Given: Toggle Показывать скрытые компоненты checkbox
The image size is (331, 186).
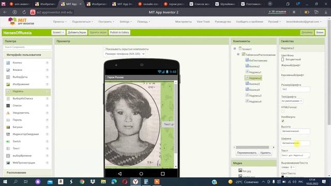Looking at the screenshot, I should click(104, 49).
